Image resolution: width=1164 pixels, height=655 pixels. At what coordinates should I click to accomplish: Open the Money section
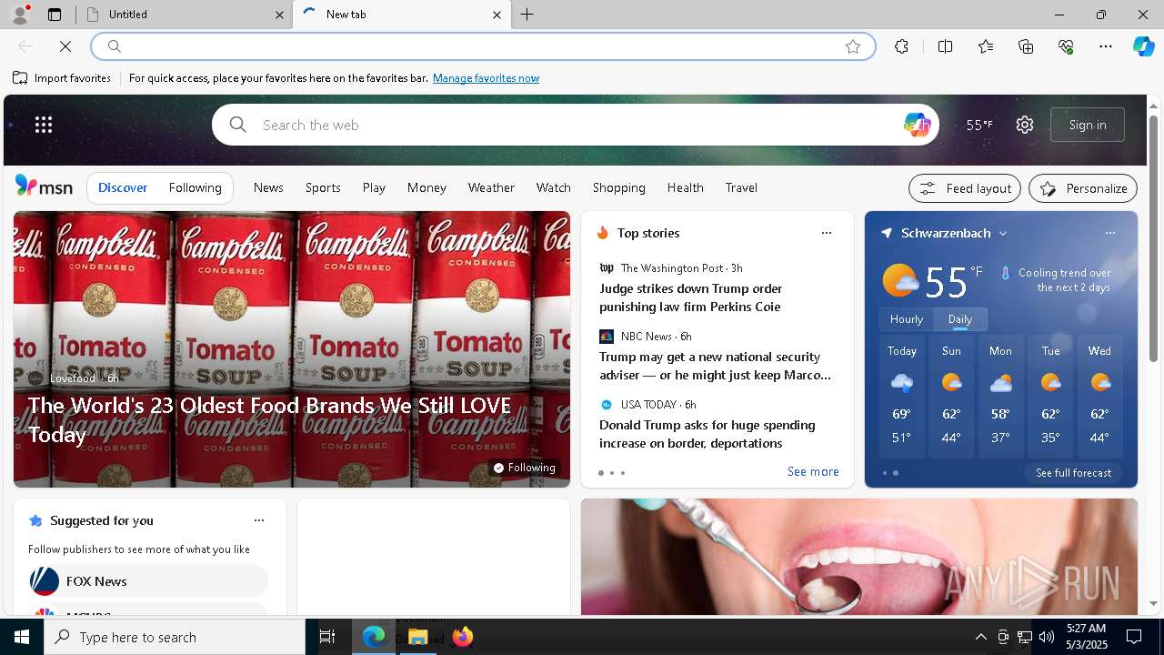(426, 187)
